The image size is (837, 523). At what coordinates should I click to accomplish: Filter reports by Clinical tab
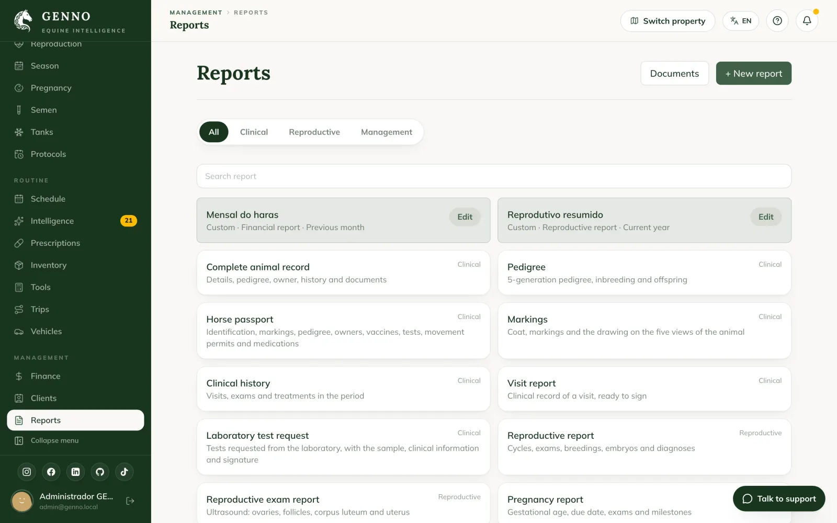click(254, 132)
